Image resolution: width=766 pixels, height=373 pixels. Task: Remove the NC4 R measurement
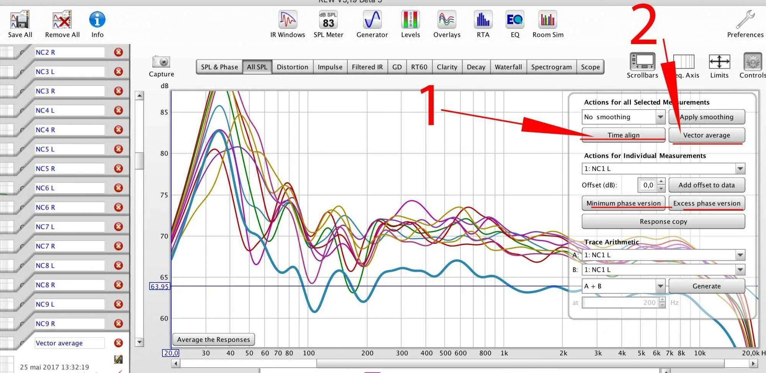(119, 130)
